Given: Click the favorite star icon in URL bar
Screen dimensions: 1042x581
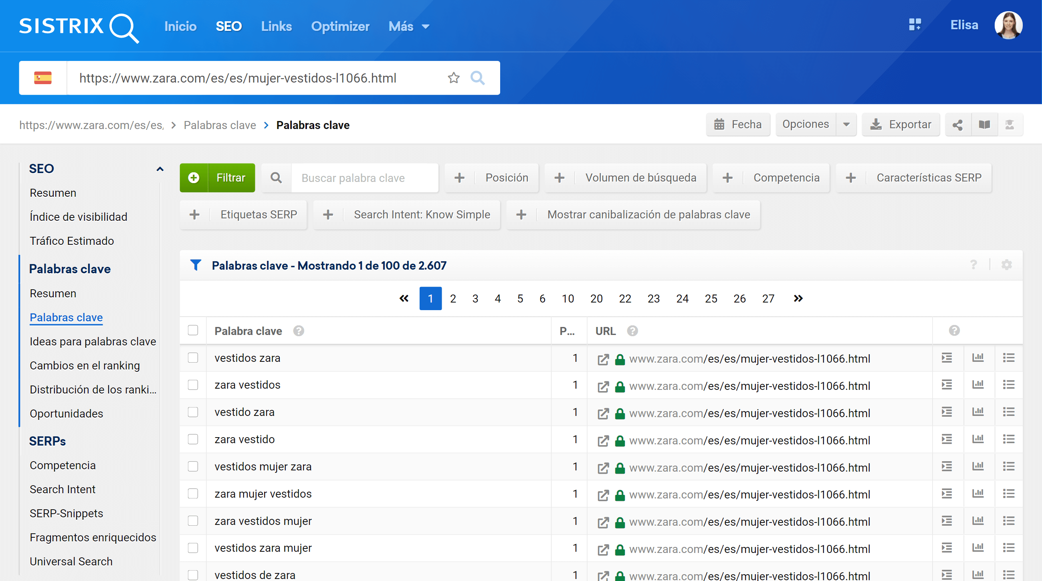Looking at the screenshot, I should click(x=453, y=78).
